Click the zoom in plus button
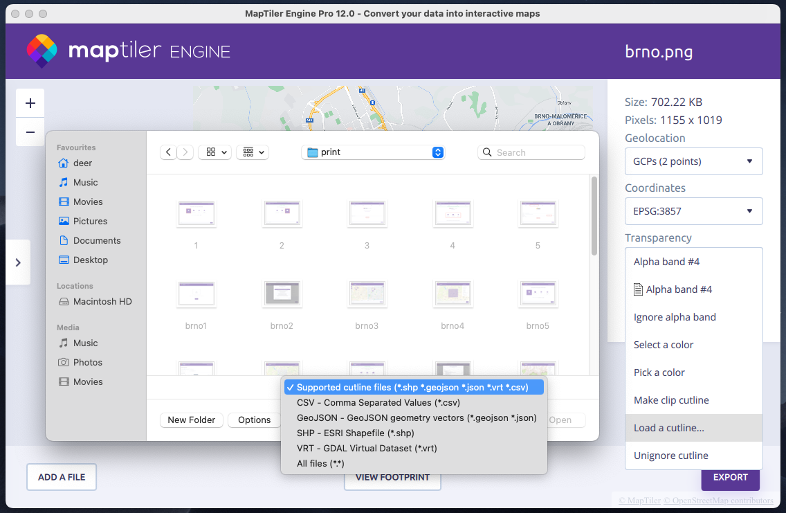 point(30,104)
